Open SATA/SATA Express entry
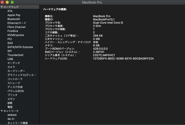The height and width of the screenshot is (125, 185). pos(20,47)
